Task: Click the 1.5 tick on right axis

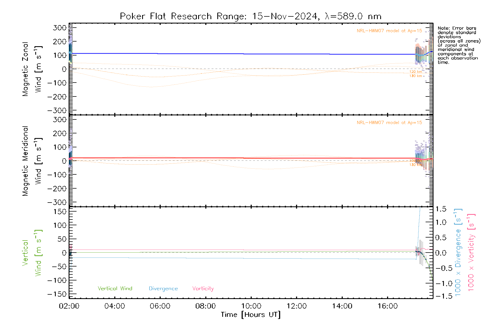Action: click(x=441, y=209)
